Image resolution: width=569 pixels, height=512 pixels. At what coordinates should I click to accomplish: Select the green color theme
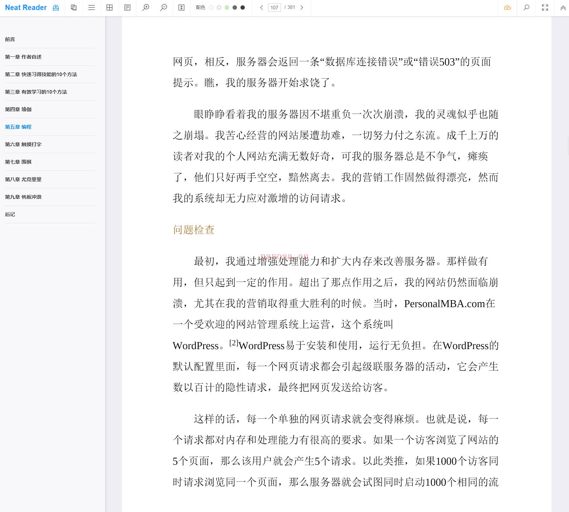point(227,8)
